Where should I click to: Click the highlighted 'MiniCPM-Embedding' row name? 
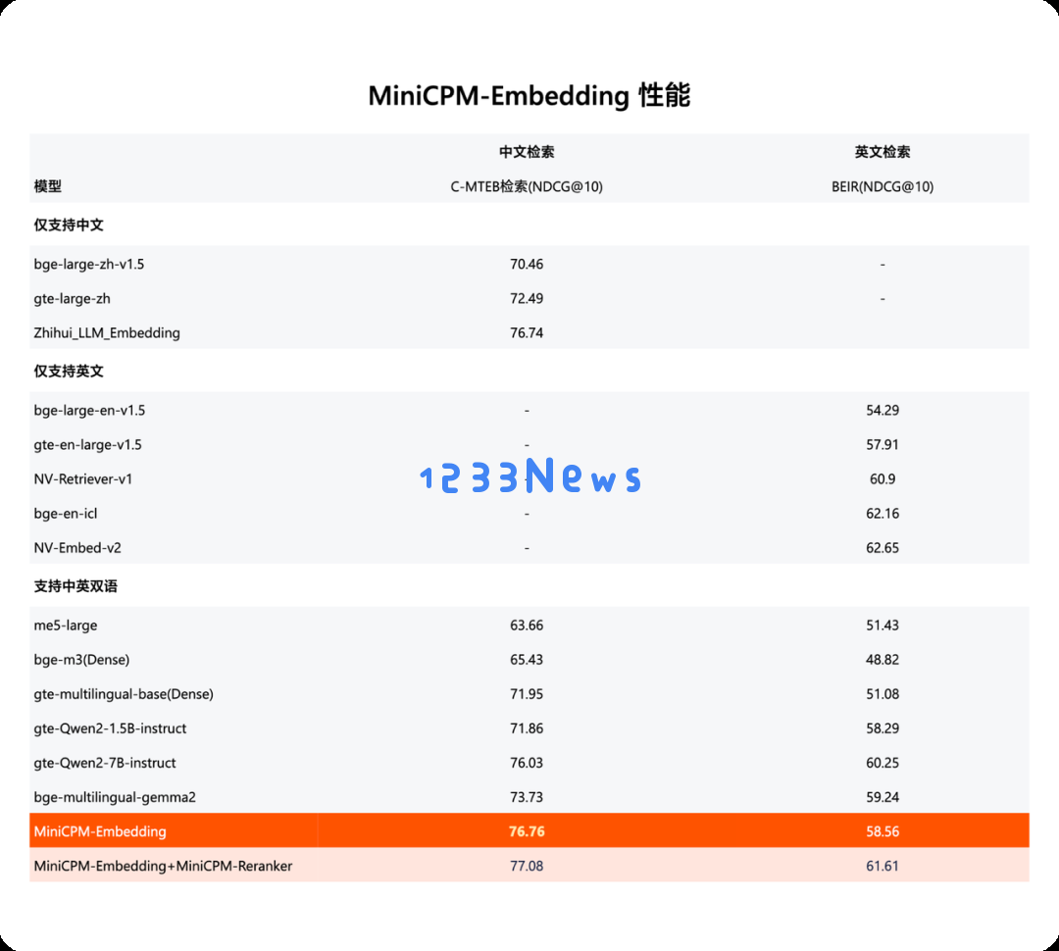coord(99,831)
